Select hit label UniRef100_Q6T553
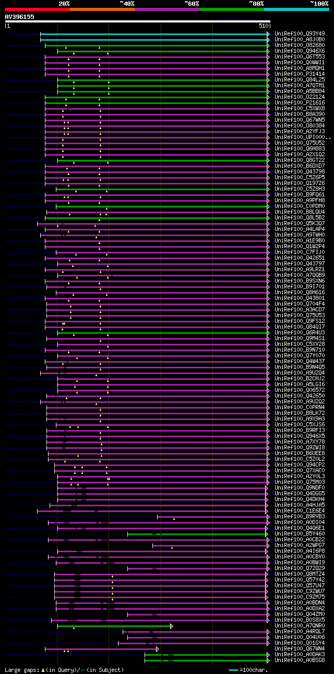 pos(300,56)
